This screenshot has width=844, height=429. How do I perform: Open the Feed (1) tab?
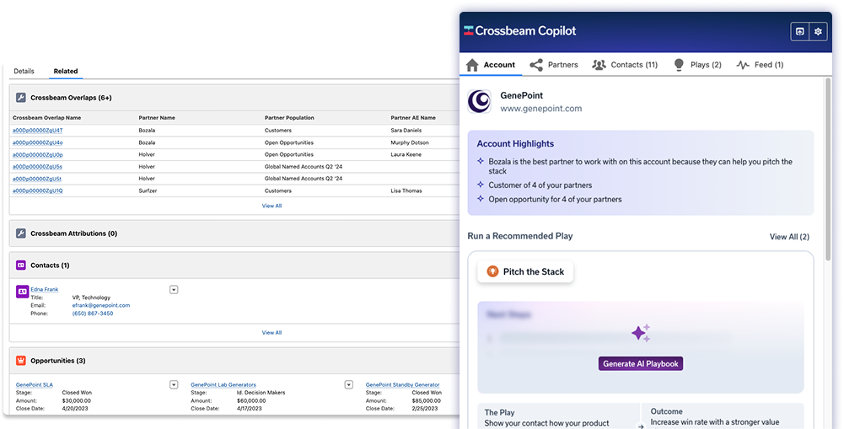(760, 65)
